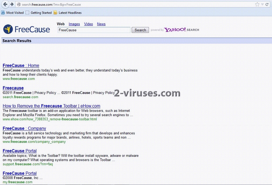This screenshot has width=272, height=185.
Task: Open the FreeCause Portal result dated 2008
Action: coord(20,173)
